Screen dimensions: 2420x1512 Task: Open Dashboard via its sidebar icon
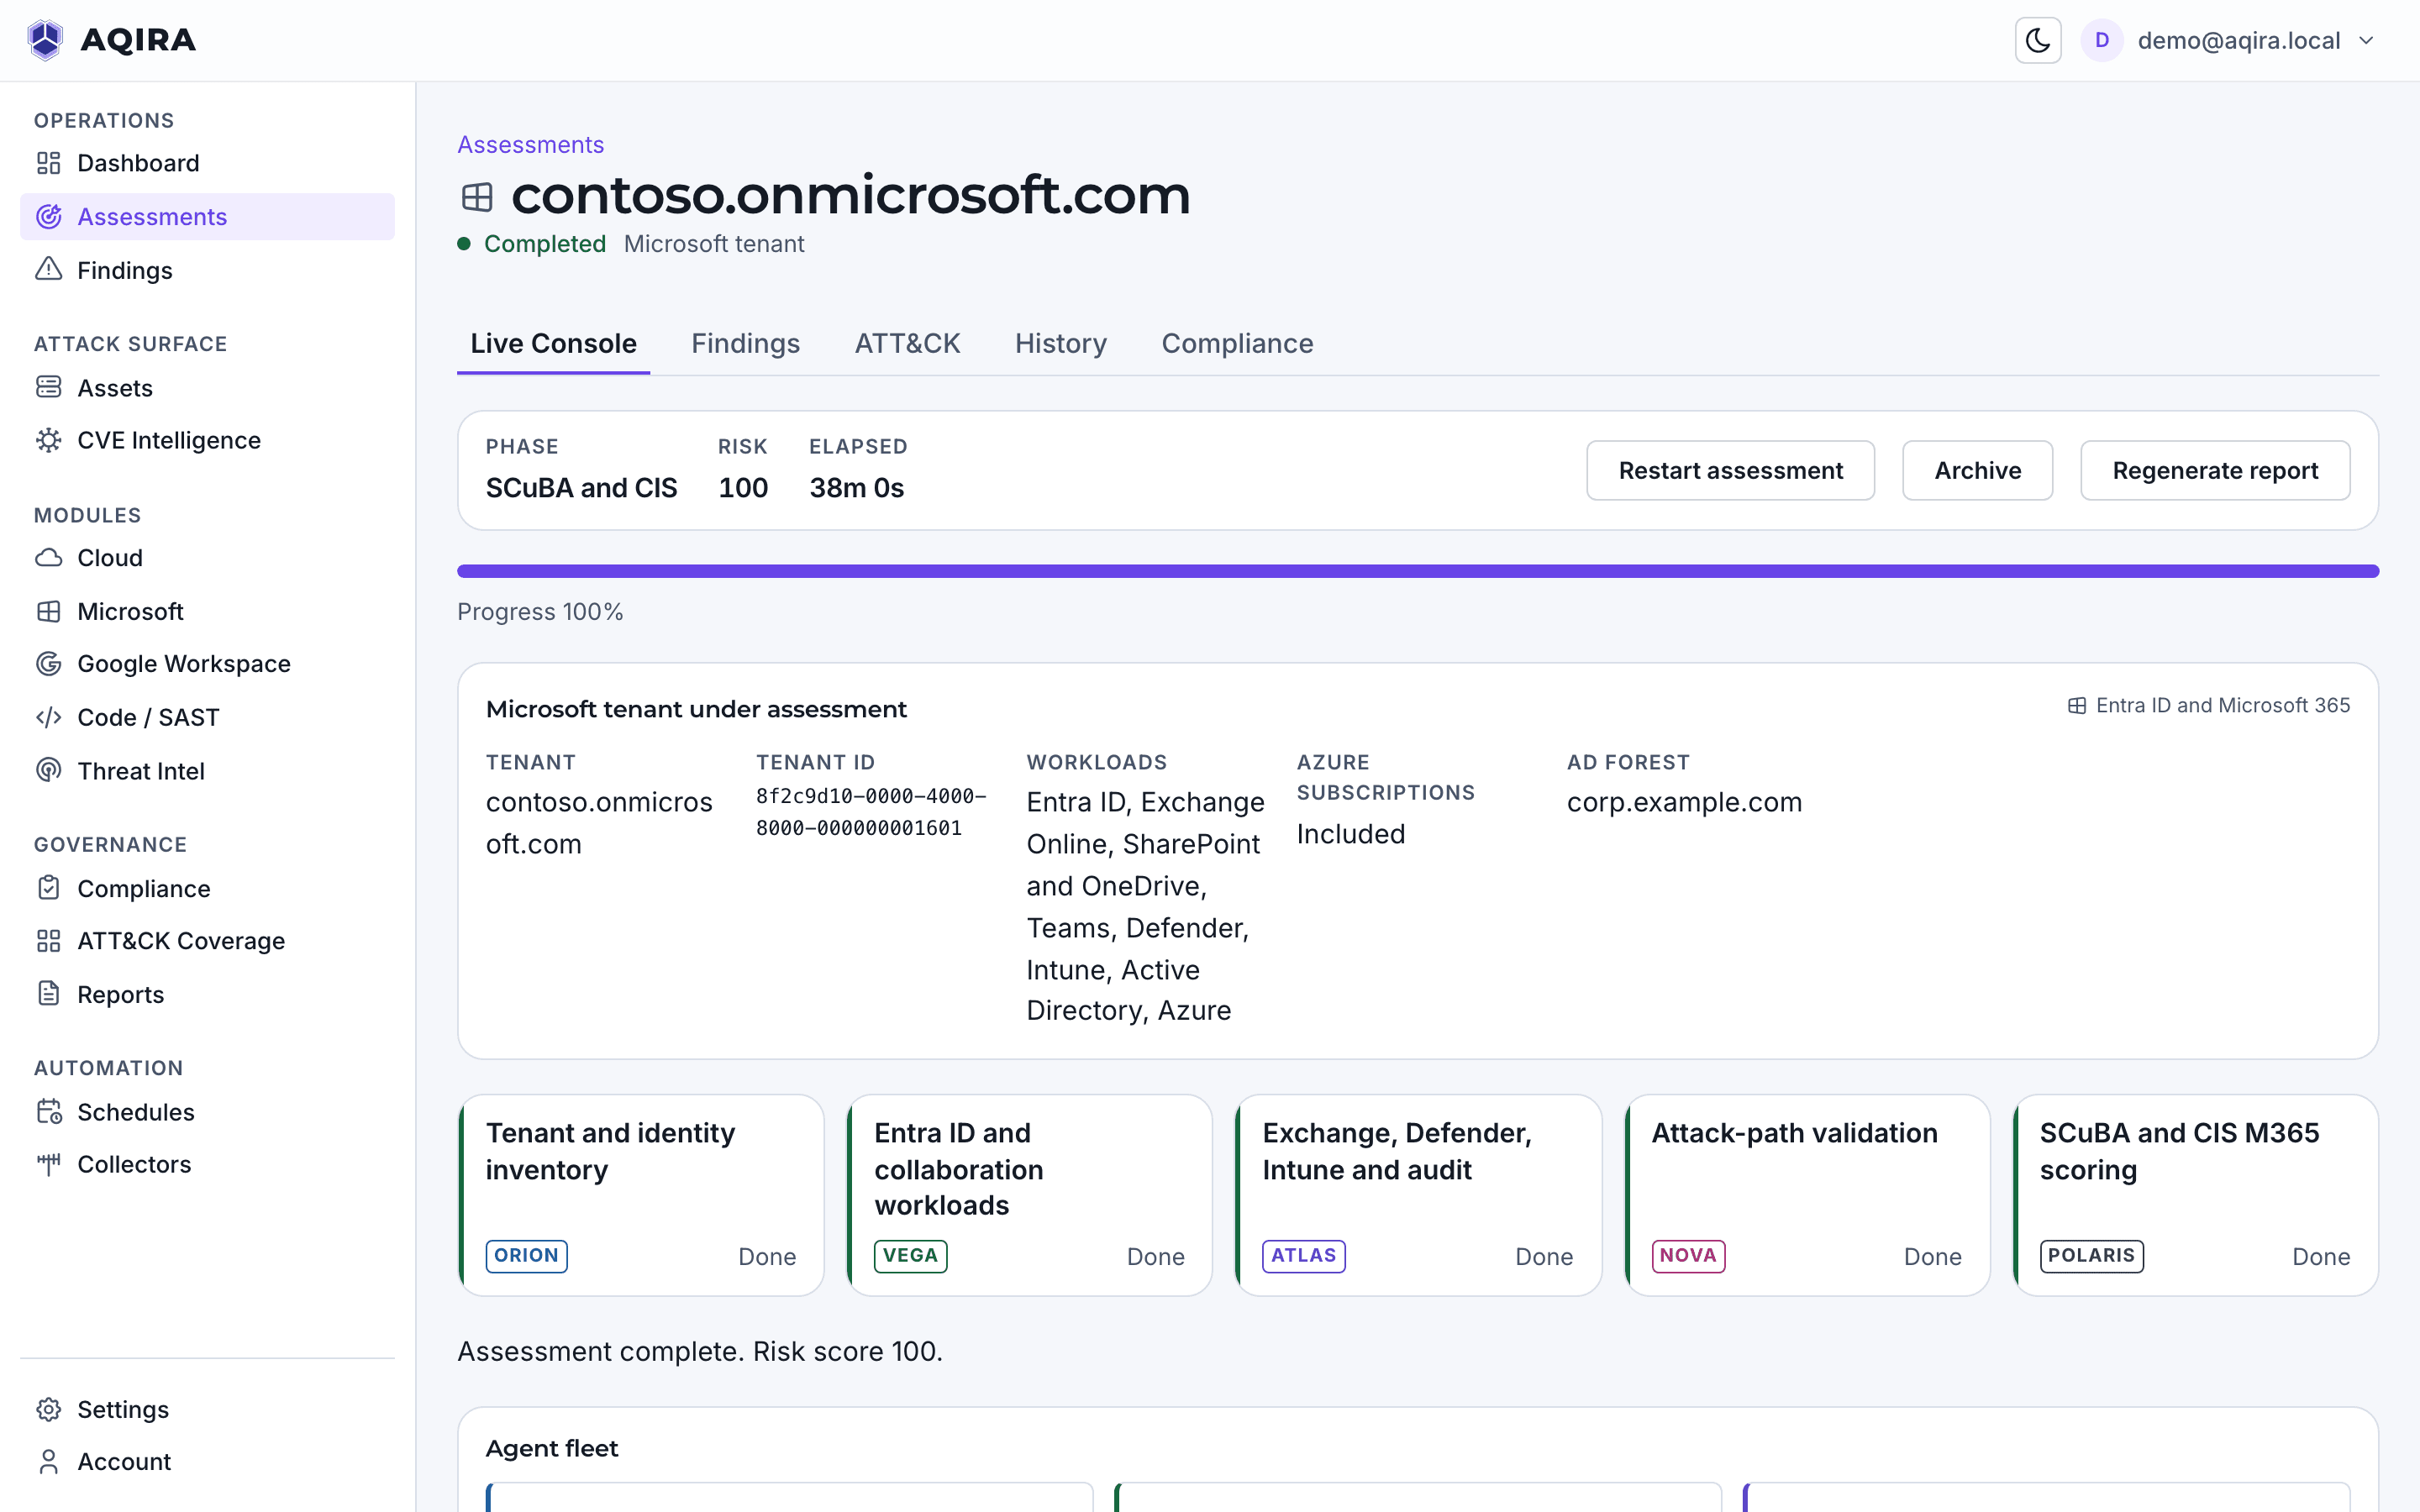(48, 163)
